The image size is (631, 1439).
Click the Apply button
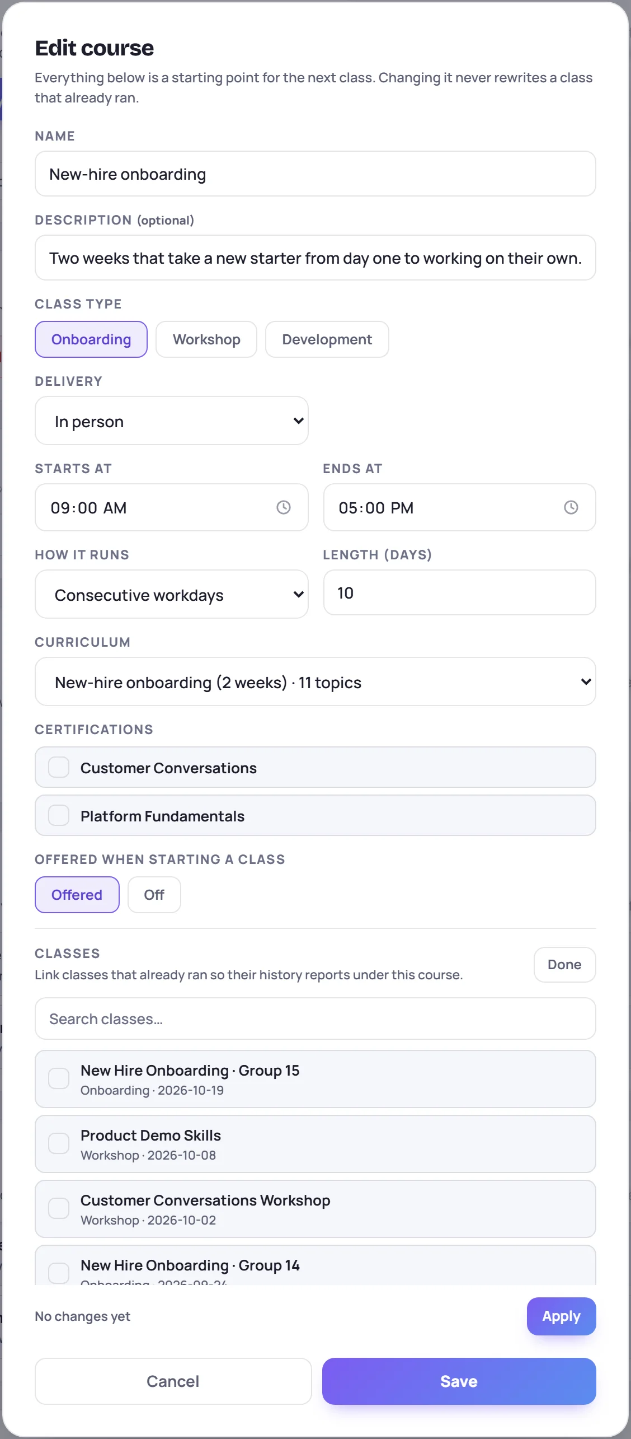[x=562, y=1316]
